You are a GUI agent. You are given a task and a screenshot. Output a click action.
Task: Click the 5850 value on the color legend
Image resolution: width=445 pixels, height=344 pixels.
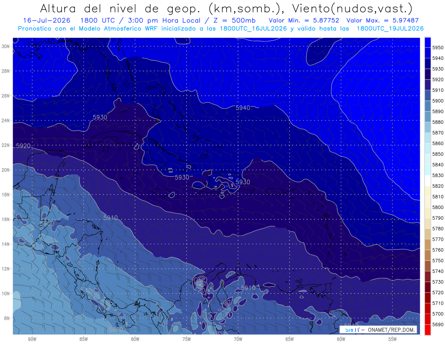[x=438, y=154]
